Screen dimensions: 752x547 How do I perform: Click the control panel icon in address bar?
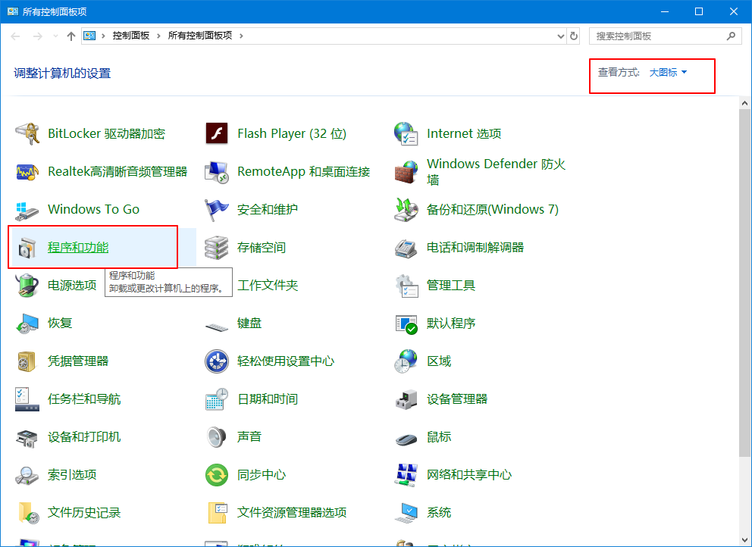(89, 36)
